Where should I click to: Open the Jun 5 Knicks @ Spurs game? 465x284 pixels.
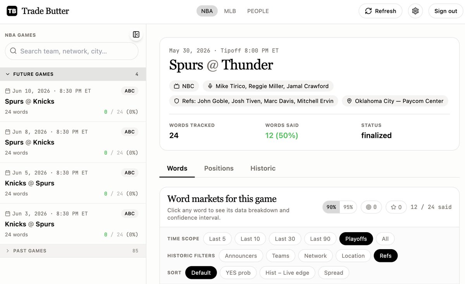tap(73, 183)
